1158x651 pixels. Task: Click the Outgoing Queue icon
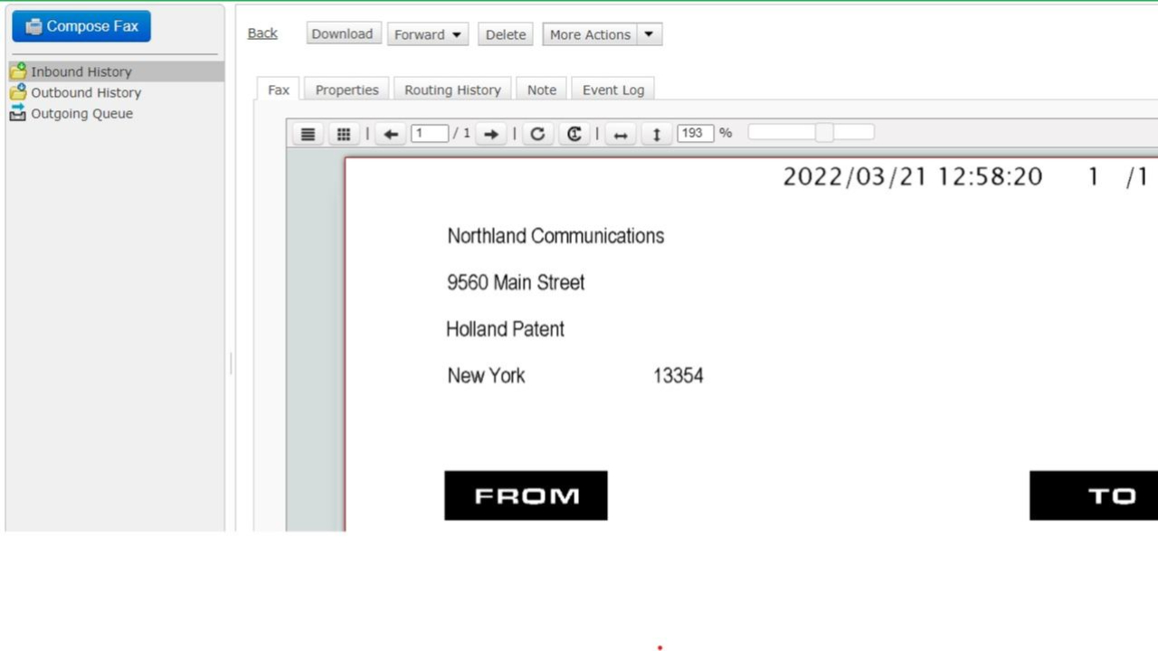(x=18, y=112)
